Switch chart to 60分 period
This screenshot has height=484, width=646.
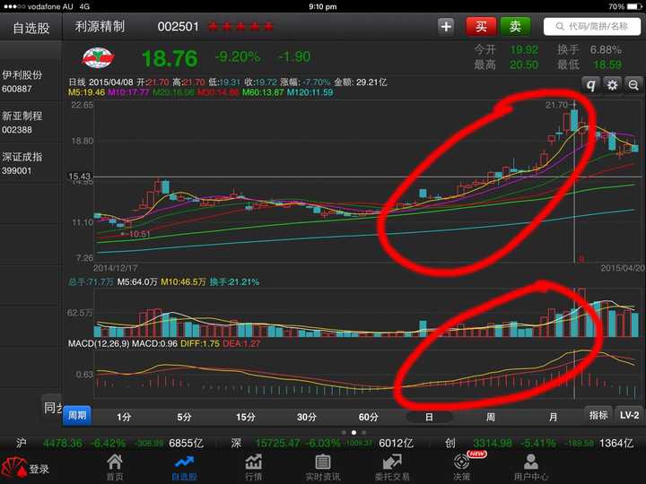[x=368, y=417]
